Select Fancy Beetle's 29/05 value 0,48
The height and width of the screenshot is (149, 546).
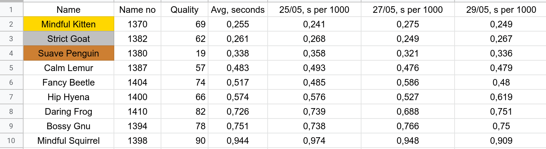coord(501,82)
